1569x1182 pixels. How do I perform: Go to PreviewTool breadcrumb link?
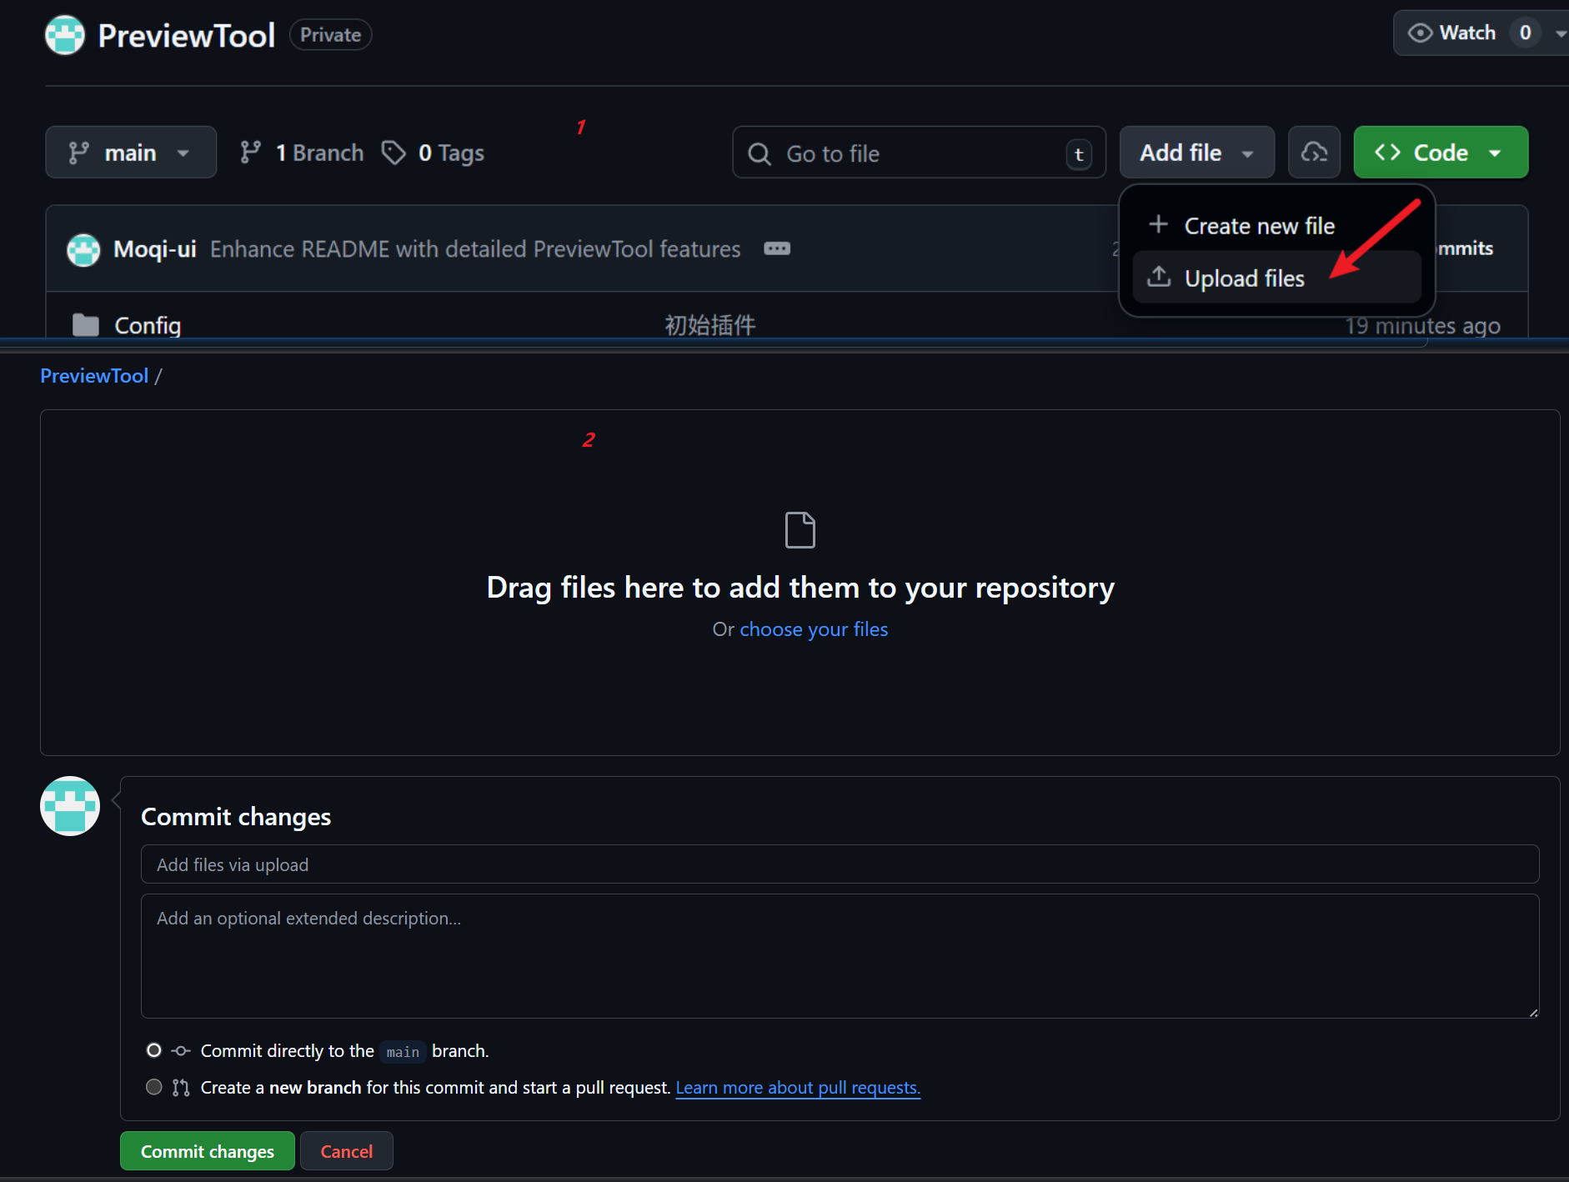(x=94, y=376)
